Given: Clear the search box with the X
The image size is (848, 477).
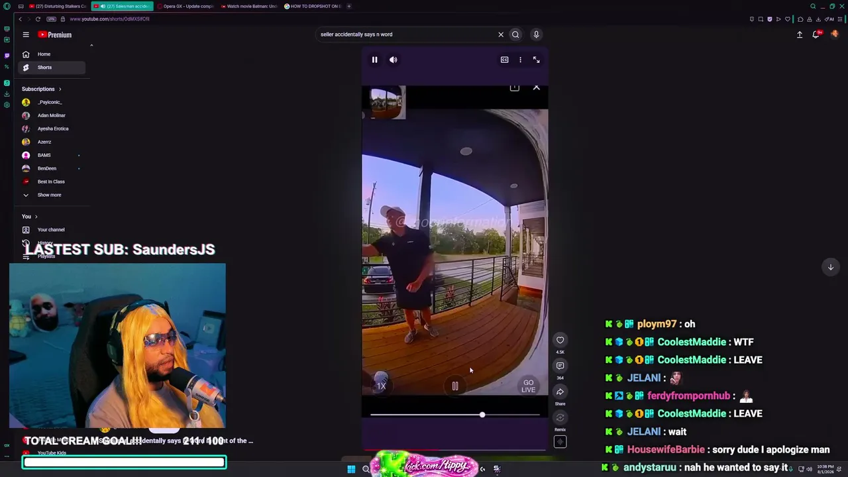Looking at the screenshot, I should point(501,34).
